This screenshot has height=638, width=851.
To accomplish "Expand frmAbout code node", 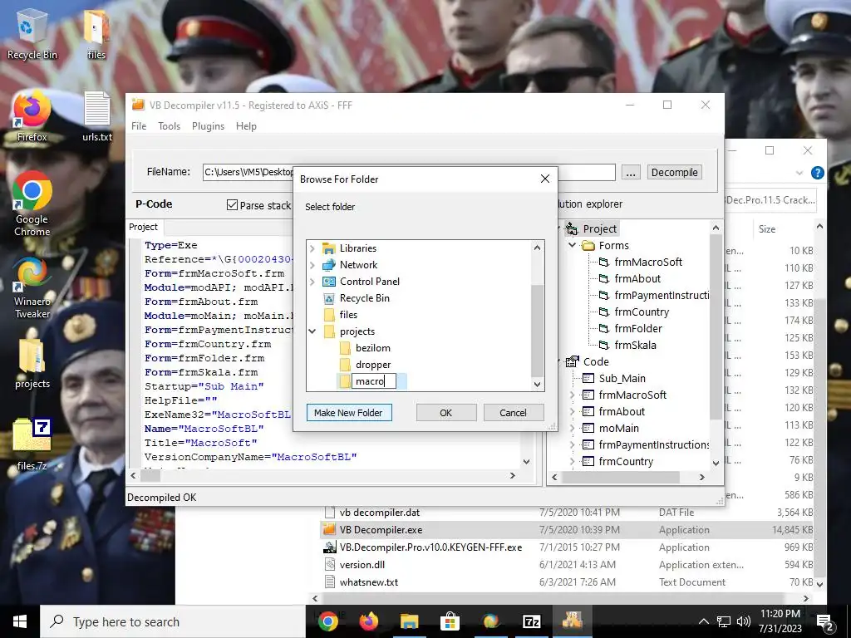I will [x=572, y=412].
